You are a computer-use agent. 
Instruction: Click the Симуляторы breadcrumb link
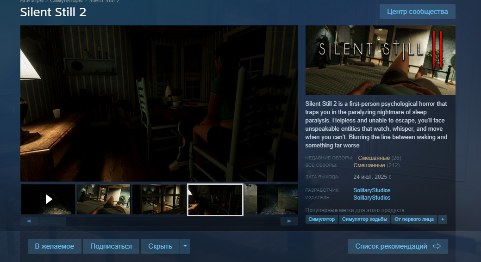66,1
